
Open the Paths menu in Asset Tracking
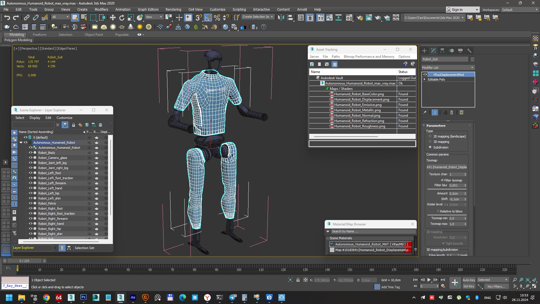[336, 57]
